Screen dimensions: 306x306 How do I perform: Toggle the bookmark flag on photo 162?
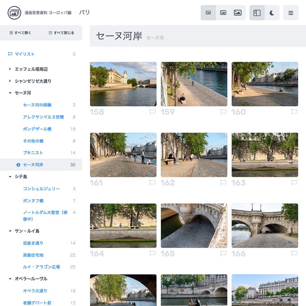[x=223, y=183]
